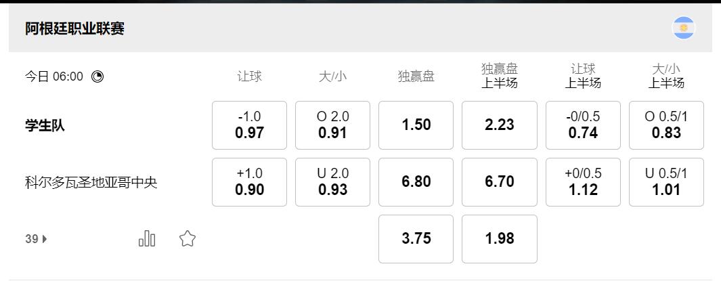Image resolution: width=721 pixels, height=281 pixels.
Task: Pick Under 2.0 at odds 0.93
Action: (x=332, y=182)
